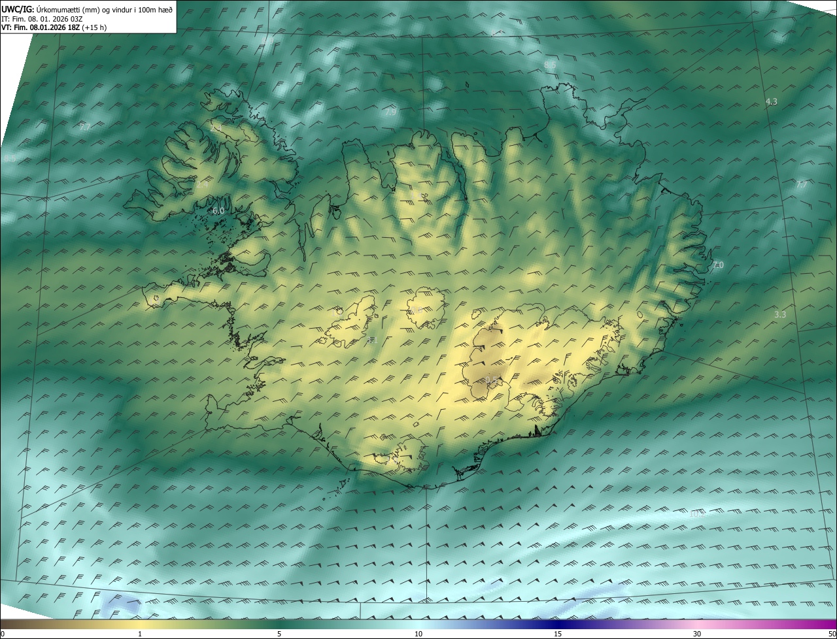Image resolution: width=837 pixels, height=639 pixels.
Task: Click the '0.5' value label on Vatnajökull glacier
Action: (492, 379)
